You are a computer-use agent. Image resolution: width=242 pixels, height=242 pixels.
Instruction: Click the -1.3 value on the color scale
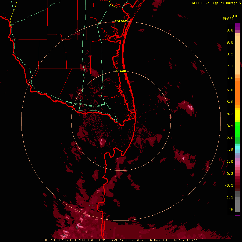[229, 197]
